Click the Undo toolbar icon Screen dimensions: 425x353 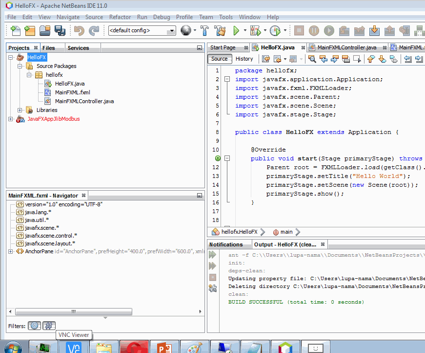pyautogui.click(x=79, y=30)
